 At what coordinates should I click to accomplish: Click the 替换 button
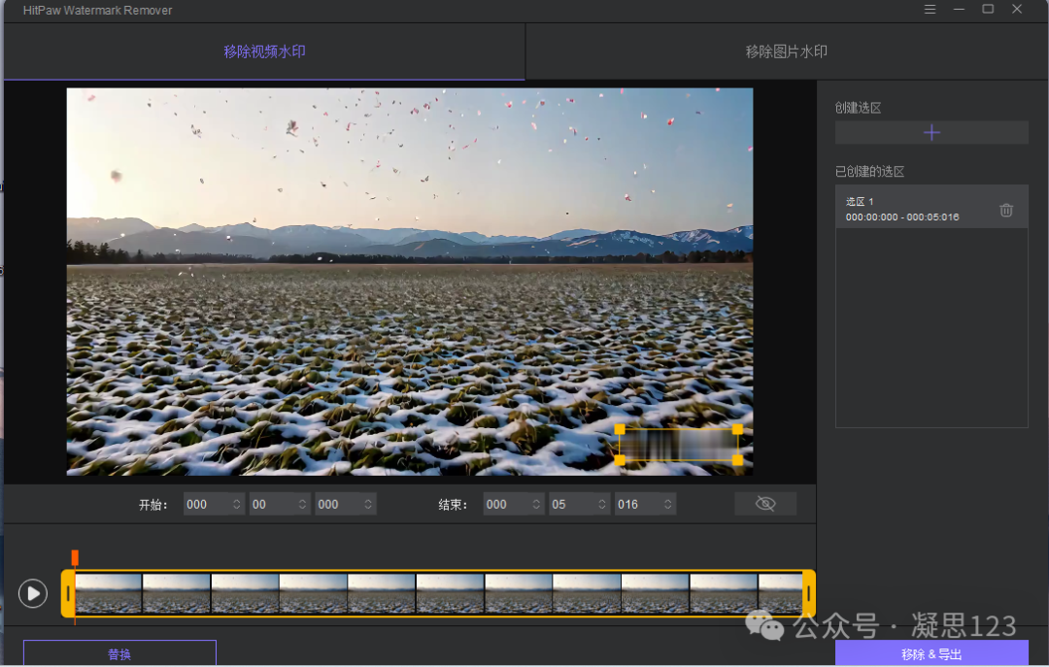pos(119,653)
